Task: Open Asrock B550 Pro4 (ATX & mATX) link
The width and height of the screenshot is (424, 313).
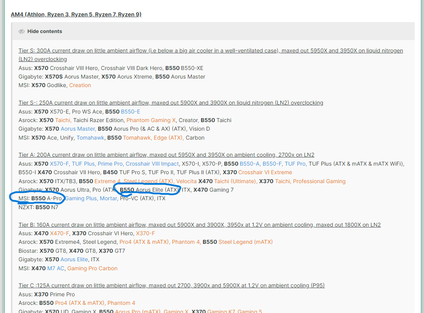Action: (x=80, y=303)
